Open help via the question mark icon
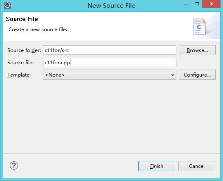The width and height of the screenshot is (223, 181). 14,165
